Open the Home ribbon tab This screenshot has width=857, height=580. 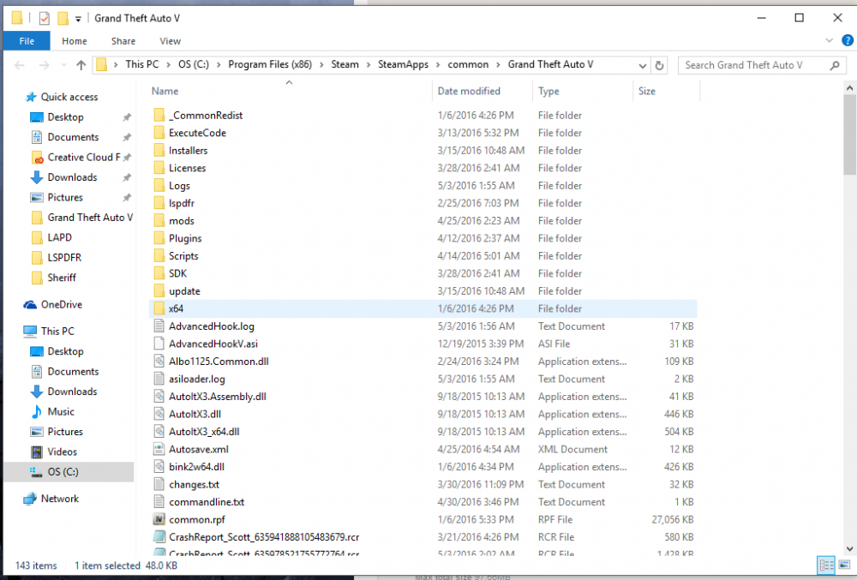[75, 41]
